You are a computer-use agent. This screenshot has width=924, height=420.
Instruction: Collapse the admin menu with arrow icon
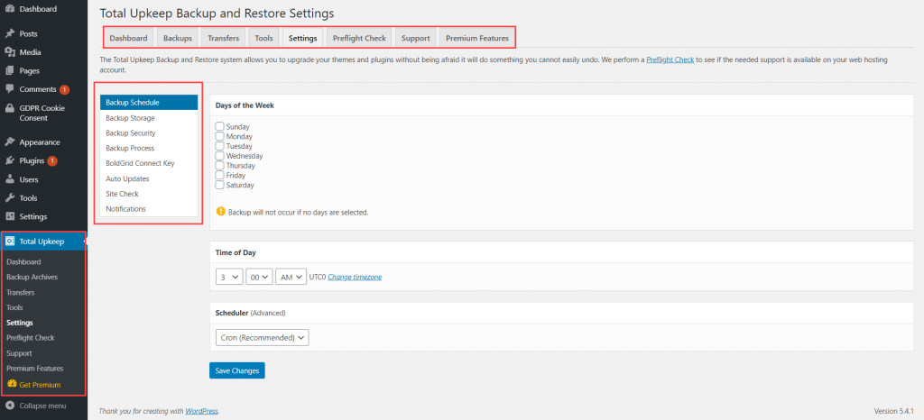coord(10,406)
